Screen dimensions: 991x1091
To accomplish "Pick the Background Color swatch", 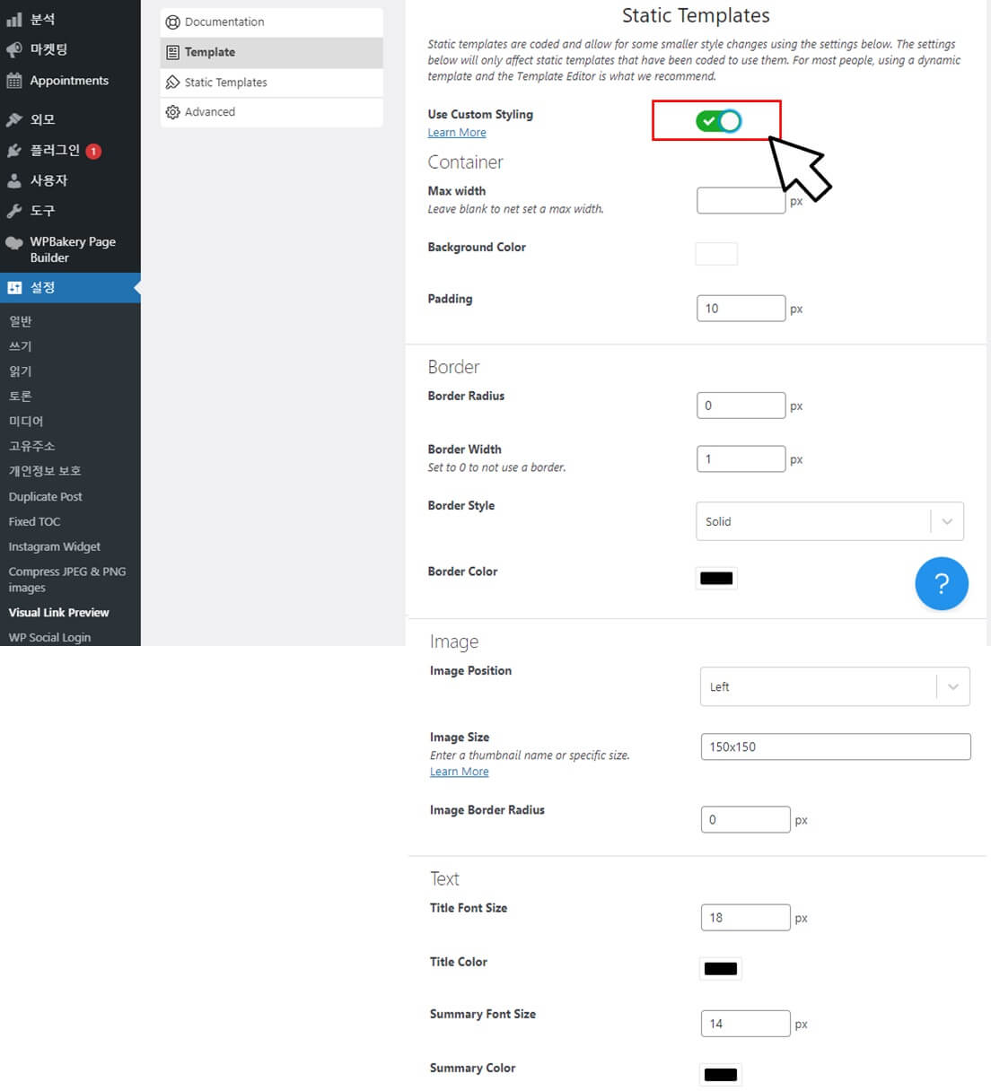I will click(x=716, y=254).
